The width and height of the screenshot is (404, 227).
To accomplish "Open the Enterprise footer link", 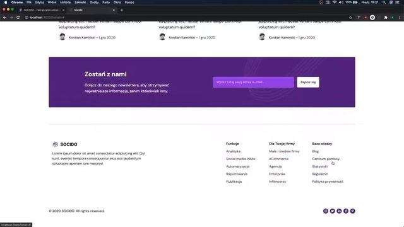I will (277, 174).
